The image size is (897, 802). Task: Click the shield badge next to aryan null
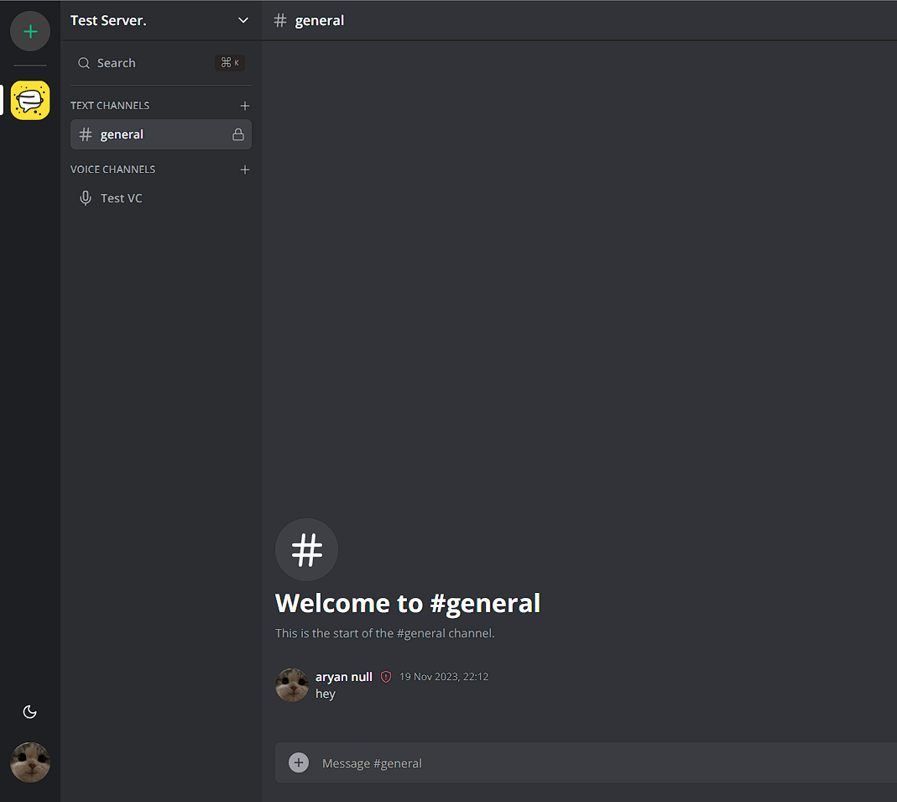click(385, 676)
